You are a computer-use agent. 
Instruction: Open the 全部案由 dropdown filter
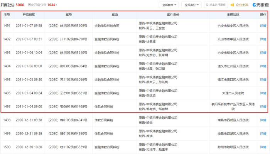[169, 5]
